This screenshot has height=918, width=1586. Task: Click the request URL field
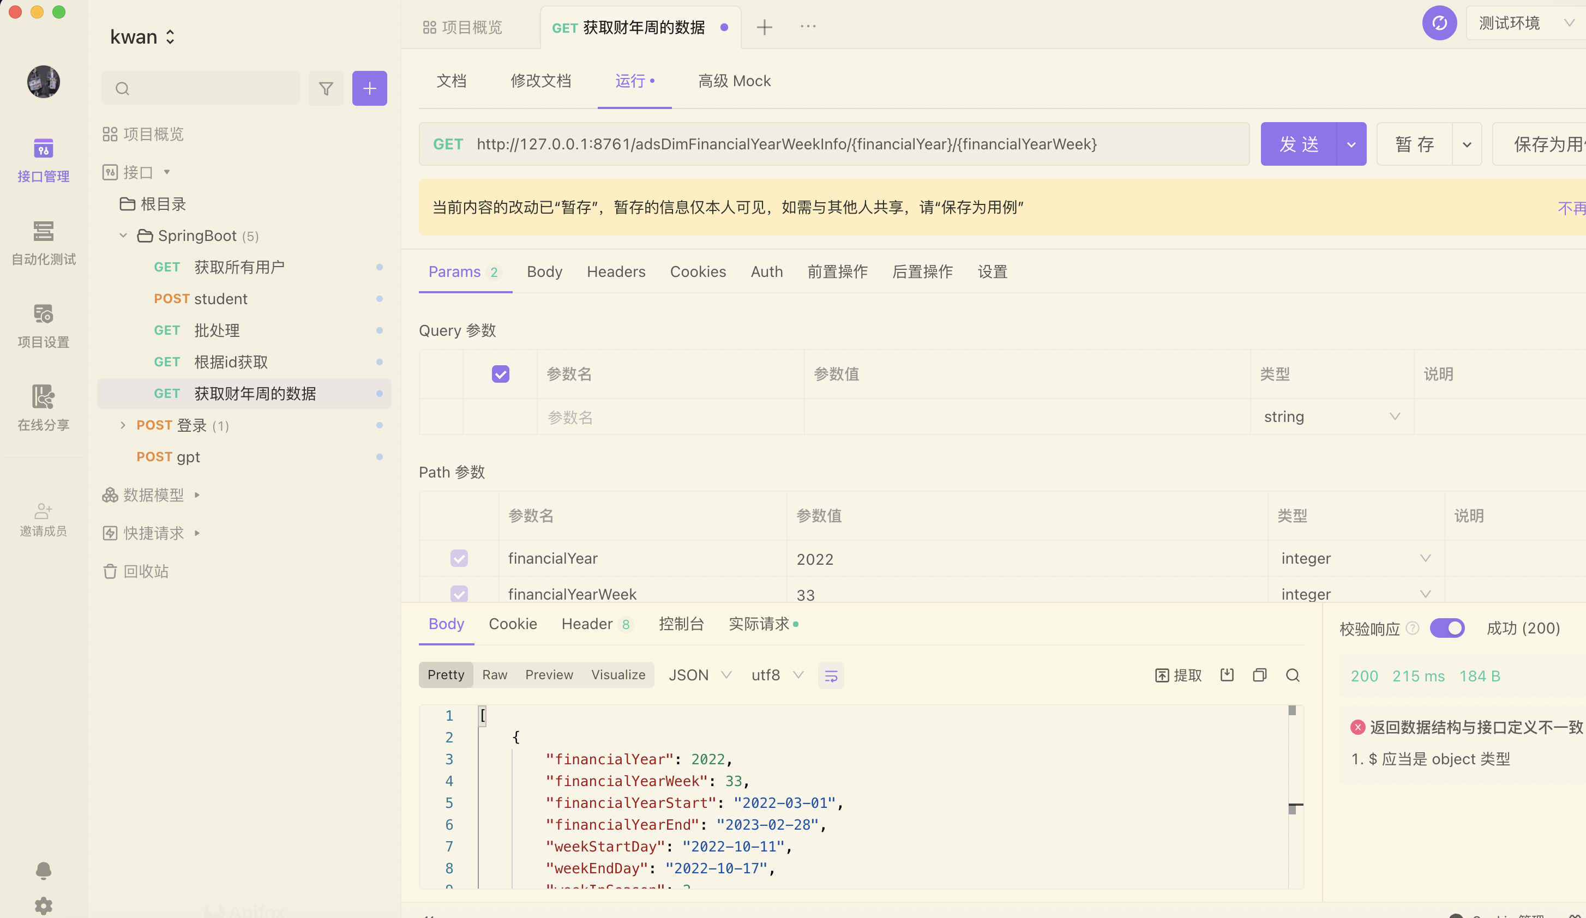pyautogui.click(x=834, y=144)
